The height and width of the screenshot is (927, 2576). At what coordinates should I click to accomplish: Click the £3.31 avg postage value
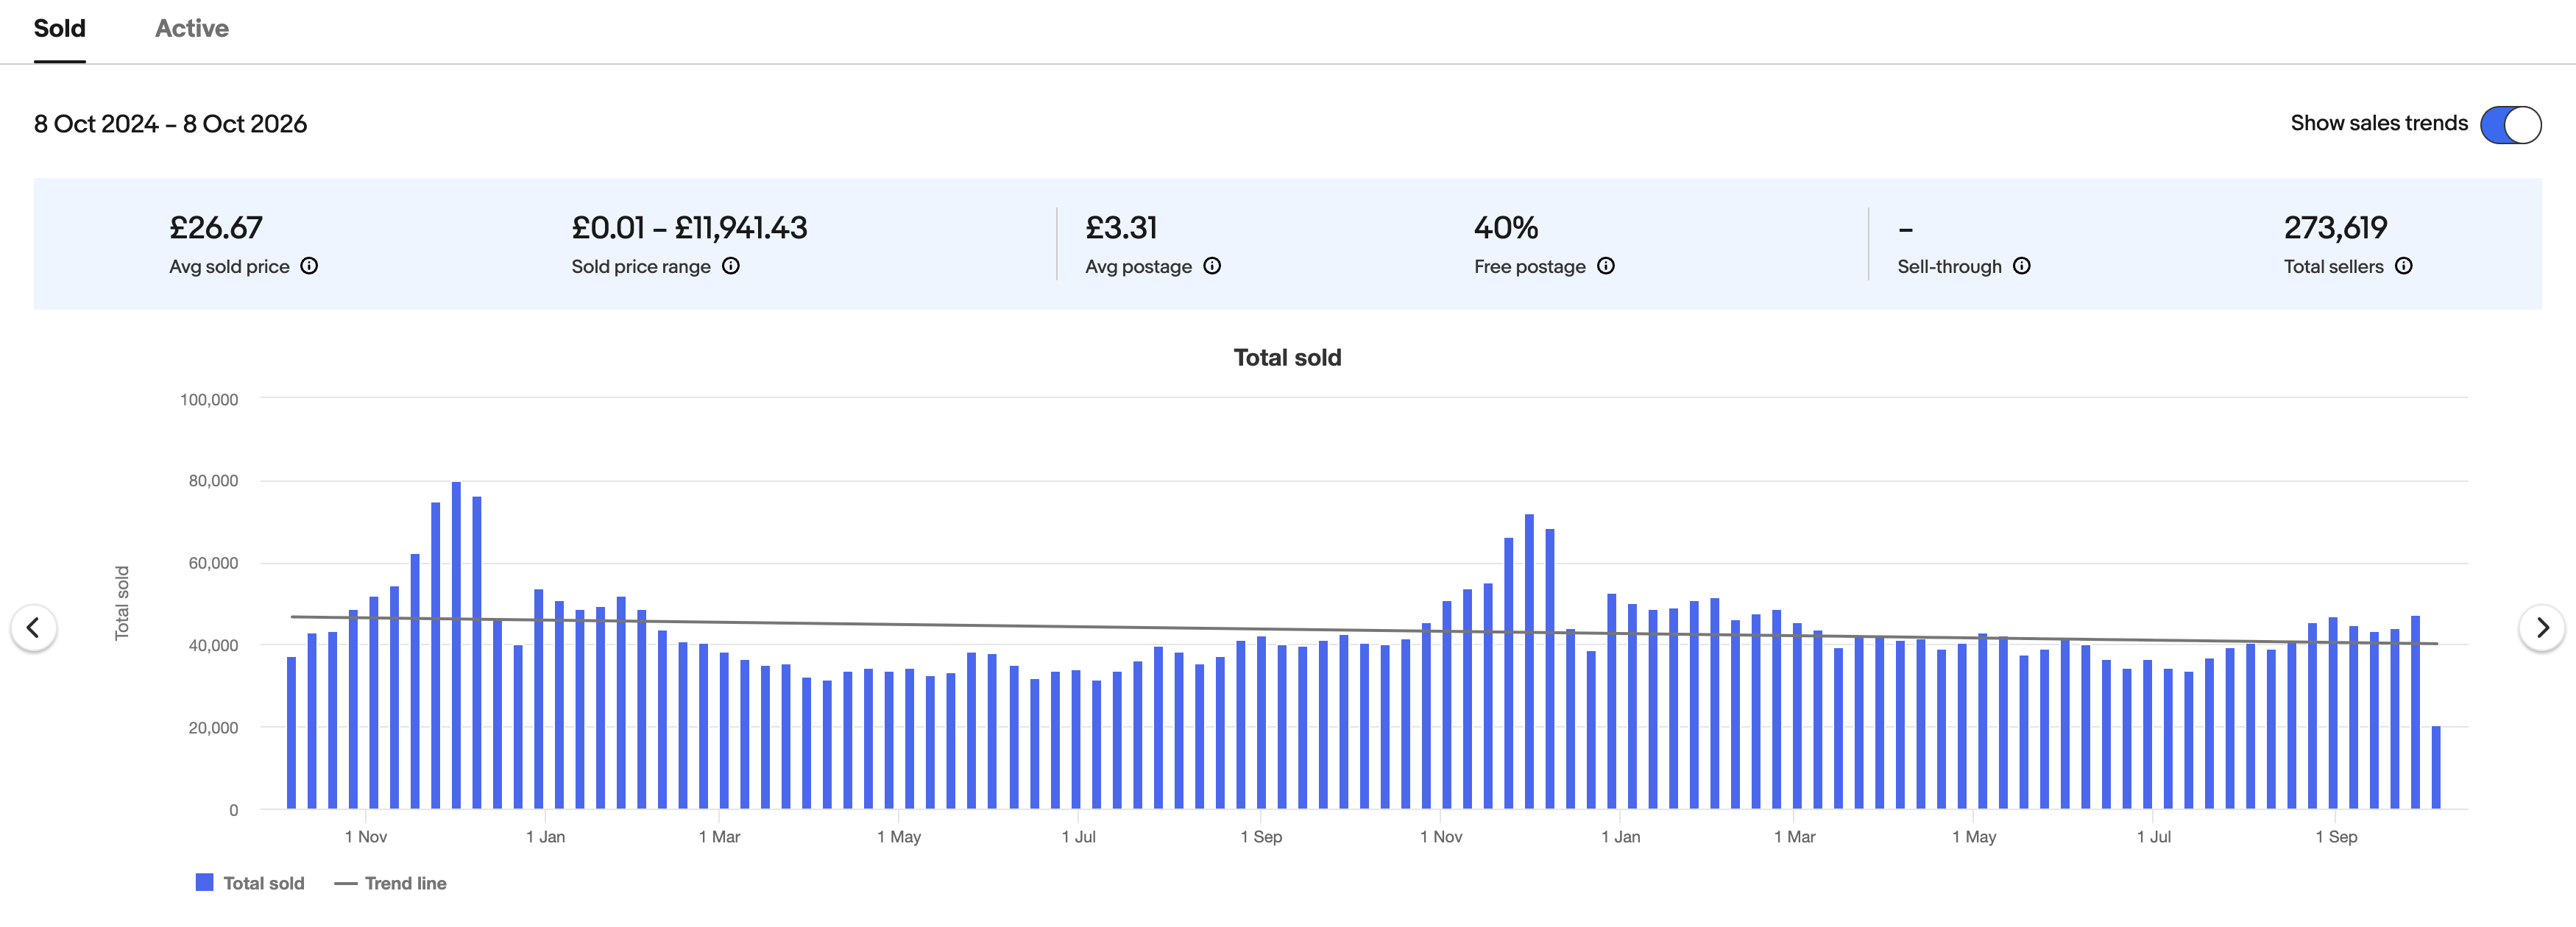tap(1121, 228)
